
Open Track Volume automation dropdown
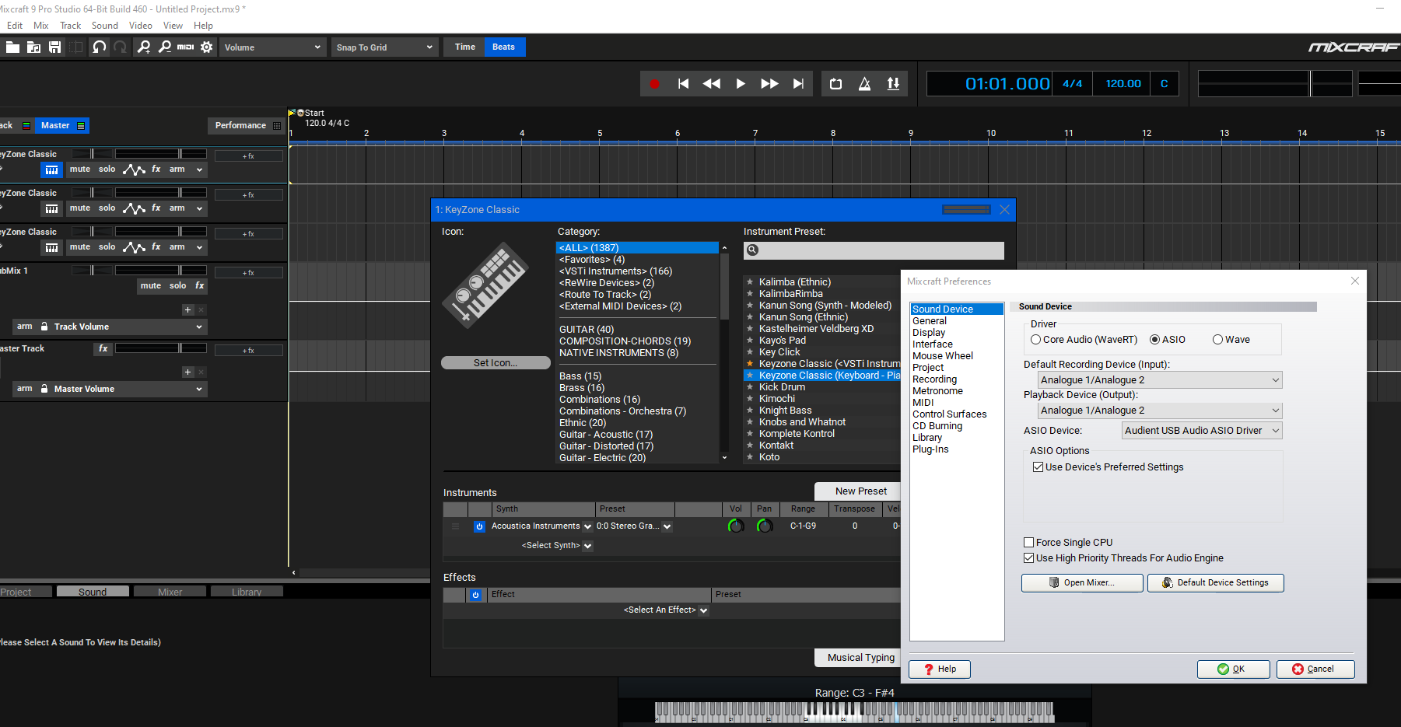[199, 327]
